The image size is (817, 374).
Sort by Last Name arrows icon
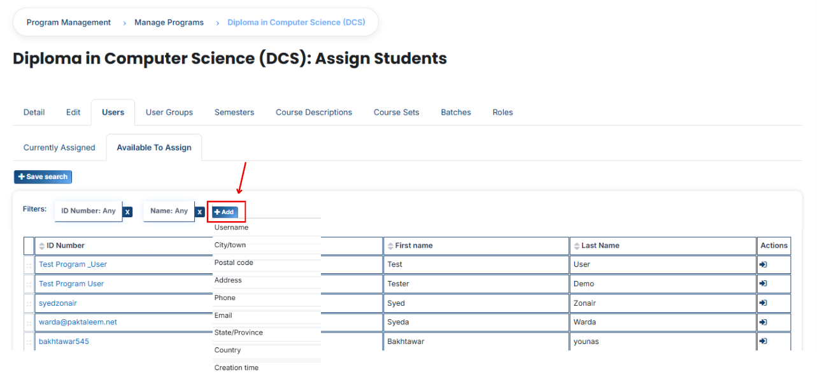click(576, 246)
